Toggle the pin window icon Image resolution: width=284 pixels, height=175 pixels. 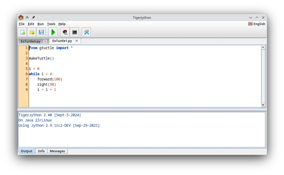point(33,17)
